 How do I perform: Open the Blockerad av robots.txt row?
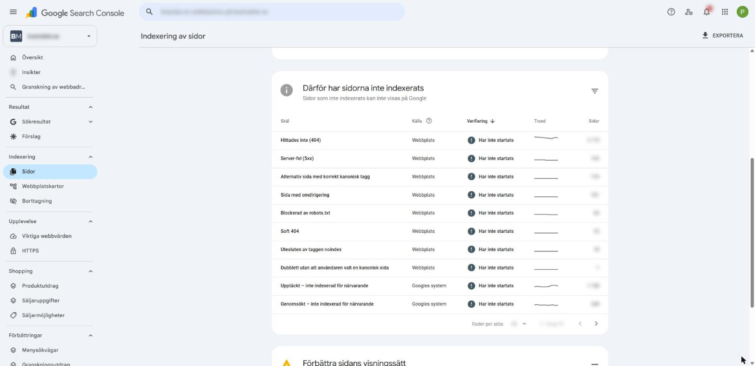coord(440,213)
